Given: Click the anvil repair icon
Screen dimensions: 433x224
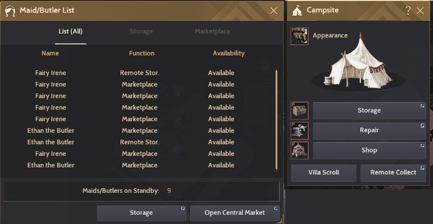Looking at the screenshot, I should (x=299, y=130).
